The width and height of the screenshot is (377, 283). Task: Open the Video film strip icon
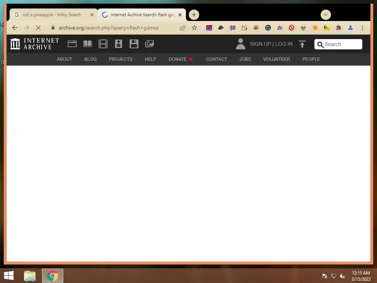[103, 44]
